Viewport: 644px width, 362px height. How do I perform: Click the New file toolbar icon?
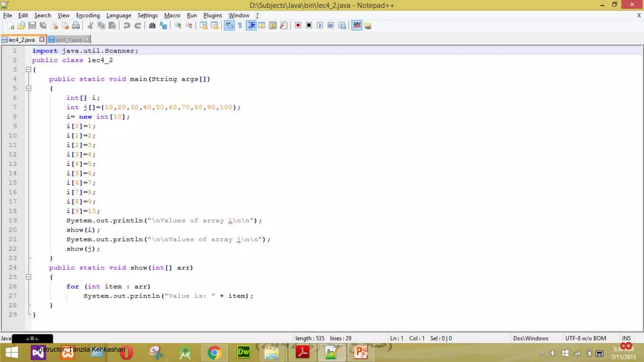point(10,26)
